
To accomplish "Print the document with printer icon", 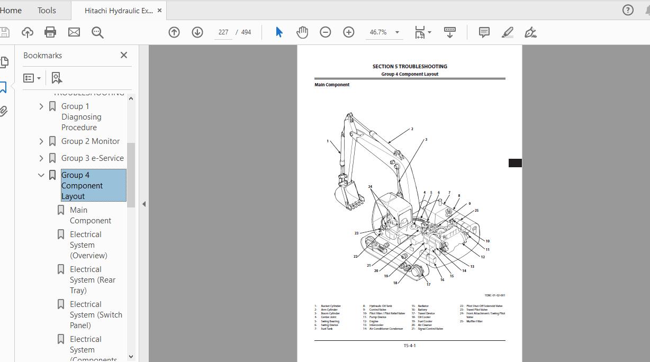I will tap(50, 32).
